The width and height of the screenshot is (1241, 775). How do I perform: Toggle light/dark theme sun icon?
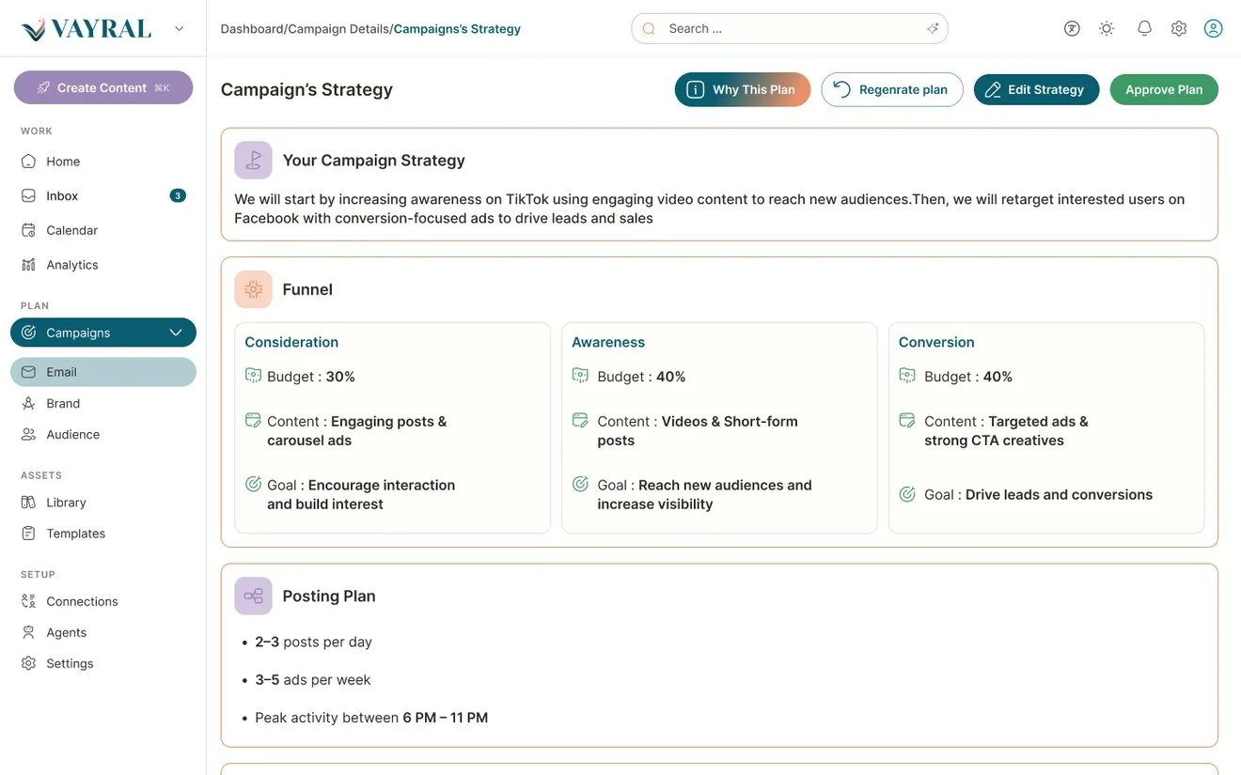coord(1107,28)
